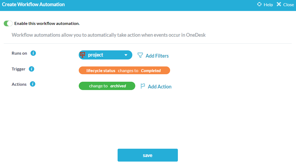Click the flag icon beside Add Action

pos(143,86)
